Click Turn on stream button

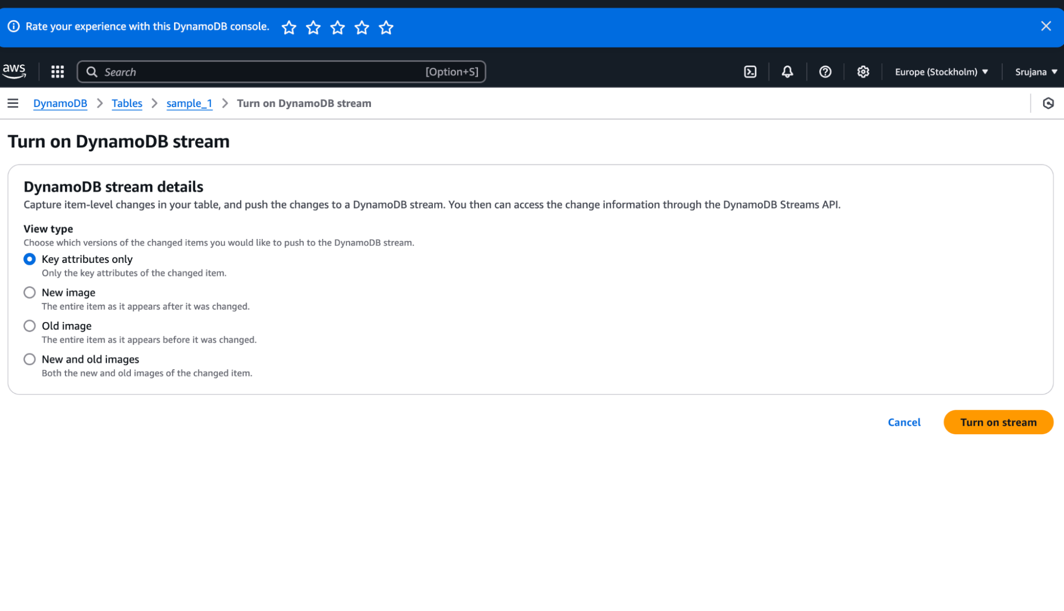coord(998,422)
